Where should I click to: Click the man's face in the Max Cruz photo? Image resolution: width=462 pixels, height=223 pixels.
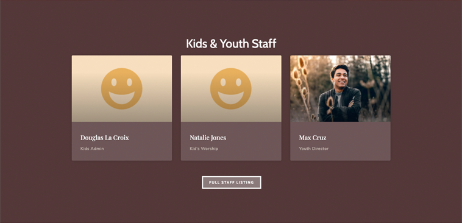pyautogui.click(x=340, y=77)
